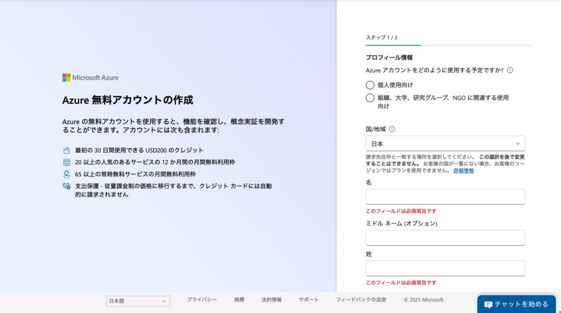The height and width of the screenshot is (313, 561).
Task: Click info icon next to 国/地域 label
Action: (x=392, y=129)
